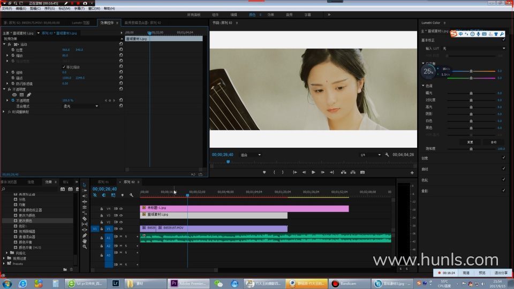Create ellipse mask under opacity effect

(14, 95)
